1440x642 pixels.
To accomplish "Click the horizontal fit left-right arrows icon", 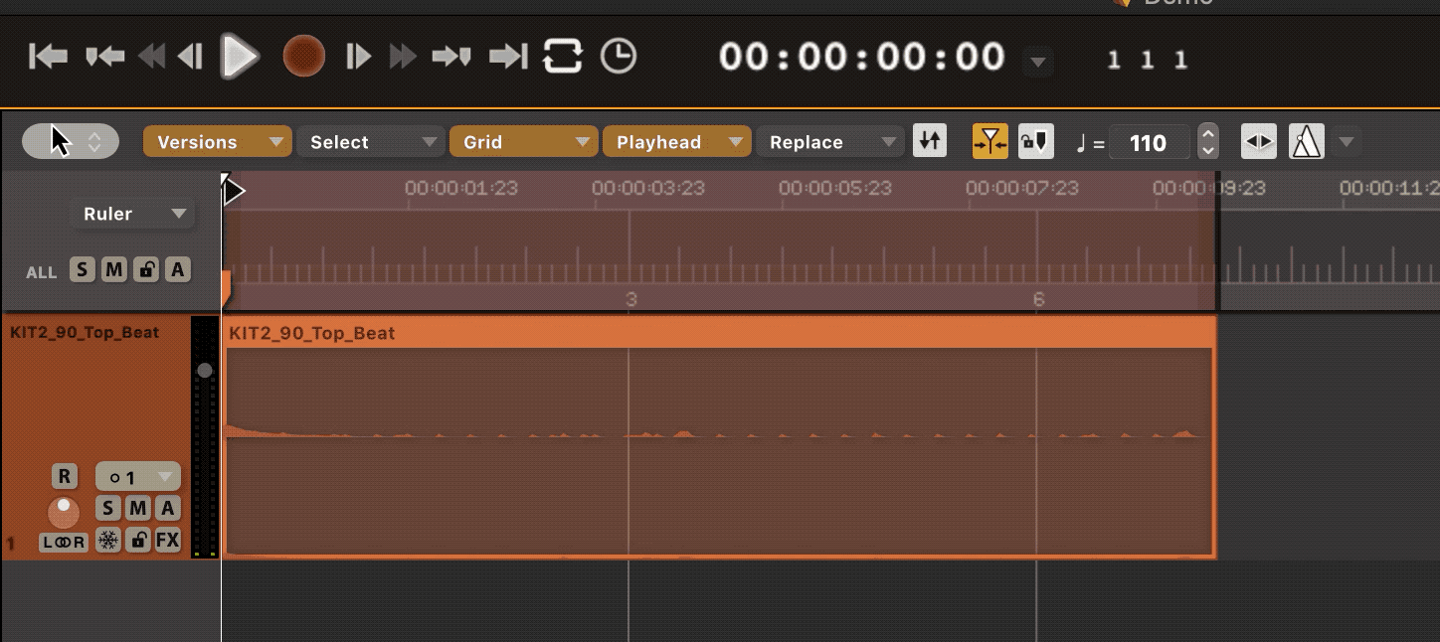I will point(1259,141).
